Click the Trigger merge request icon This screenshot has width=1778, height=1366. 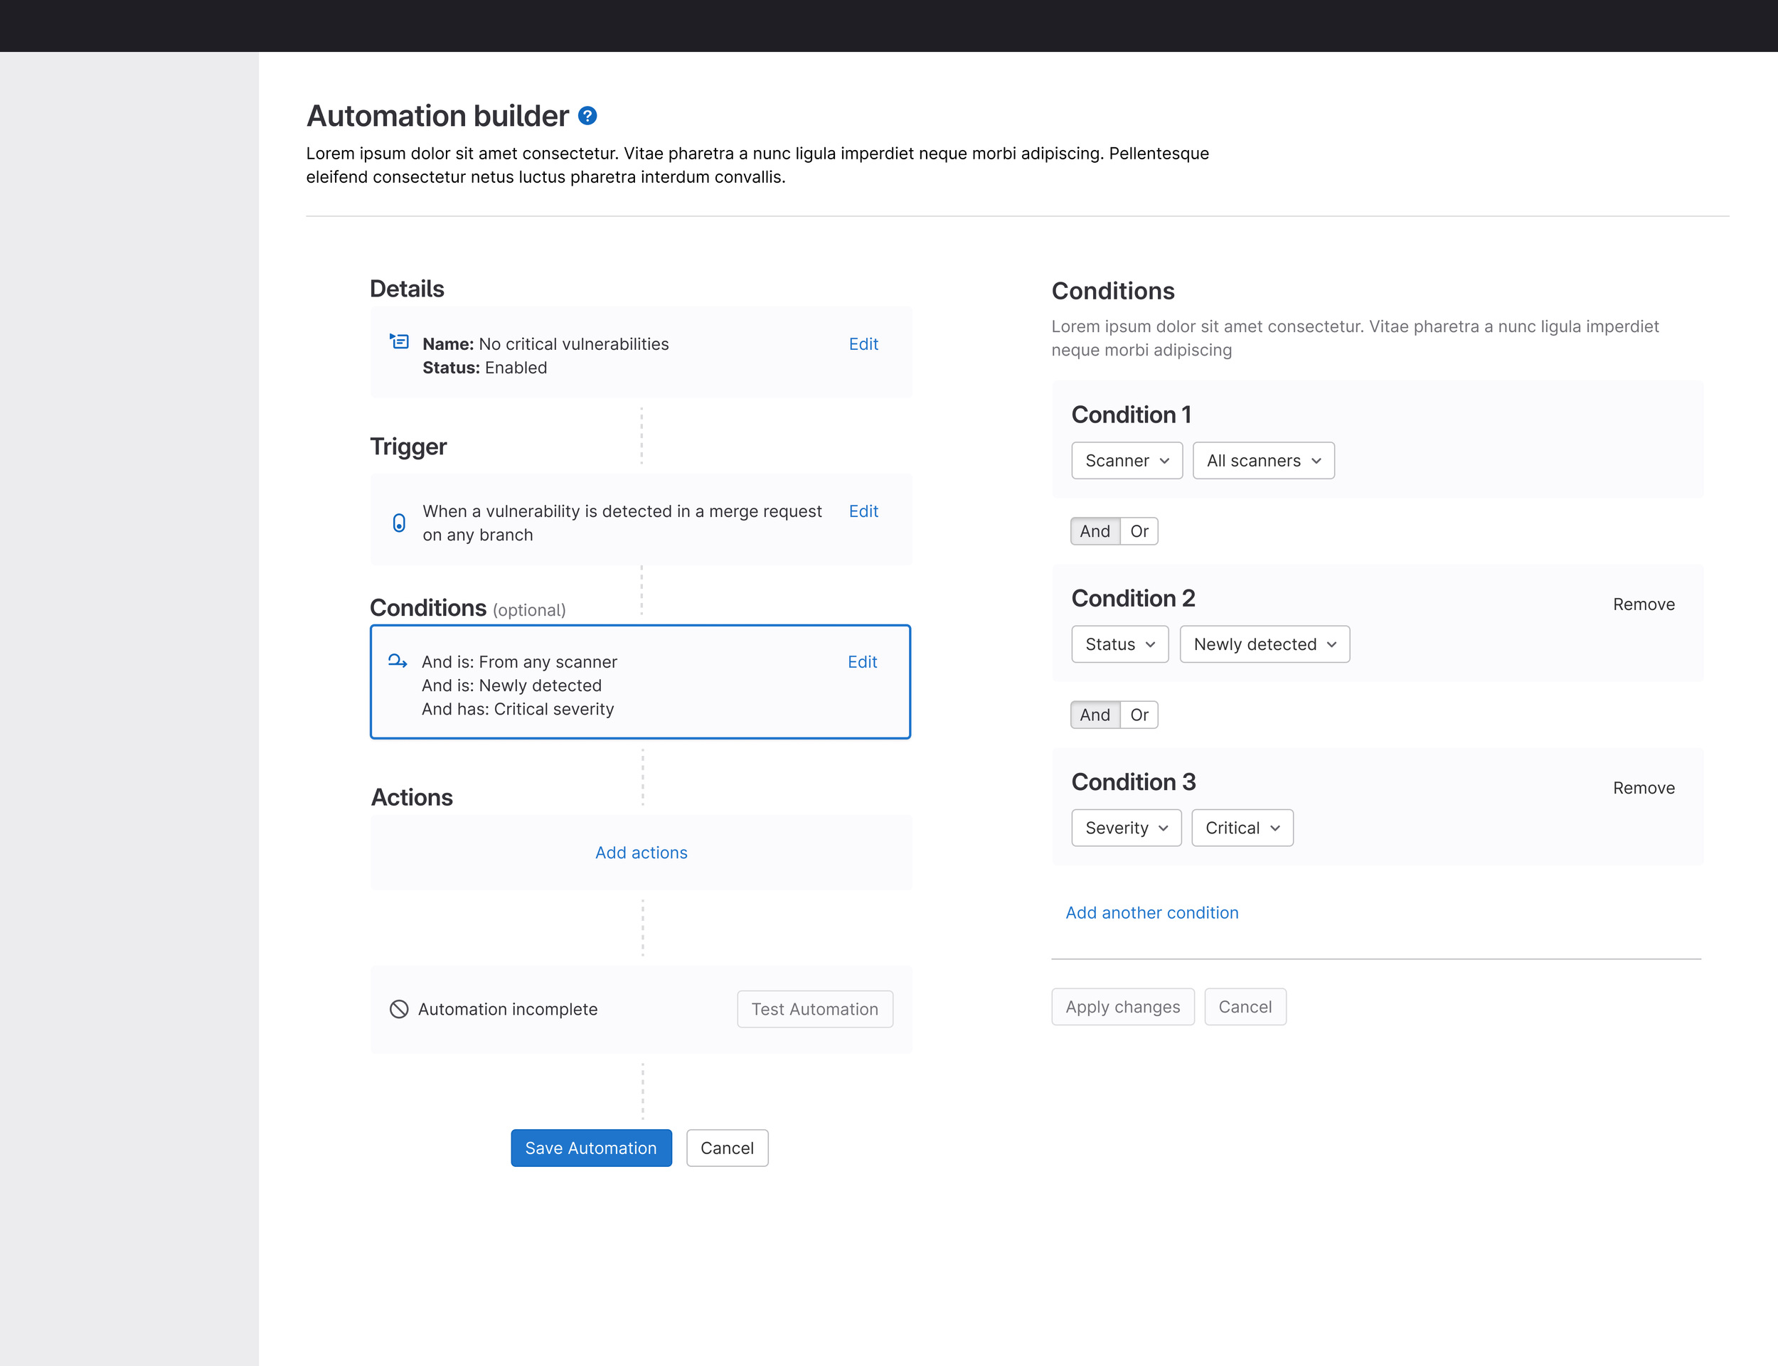[398, 523]
